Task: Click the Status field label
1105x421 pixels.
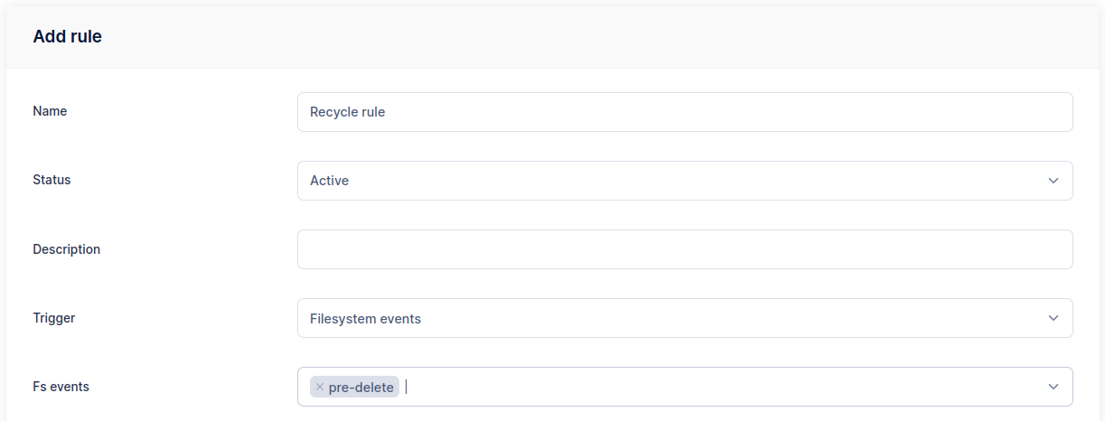Action: [52, 180]
